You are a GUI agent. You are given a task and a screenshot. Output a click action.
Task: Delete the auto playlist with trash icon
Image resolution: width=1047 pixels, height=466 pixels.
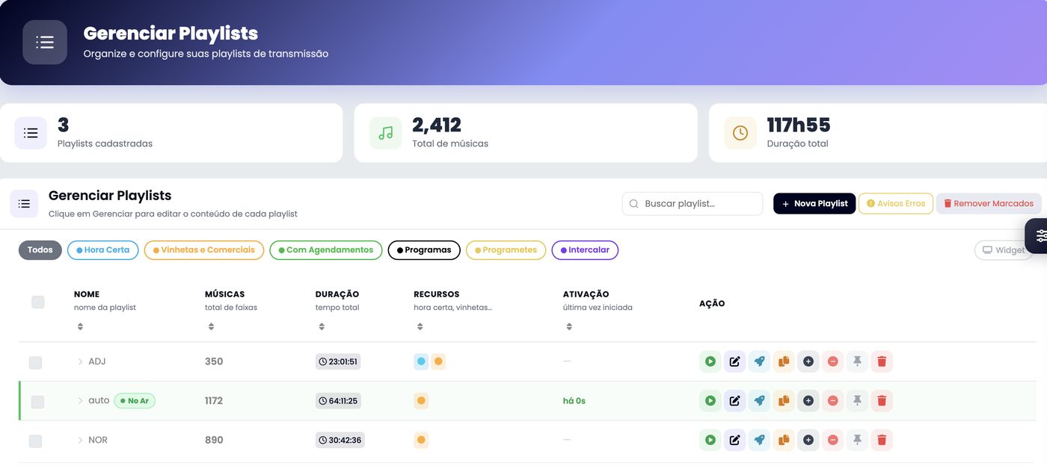click(882, 401)
